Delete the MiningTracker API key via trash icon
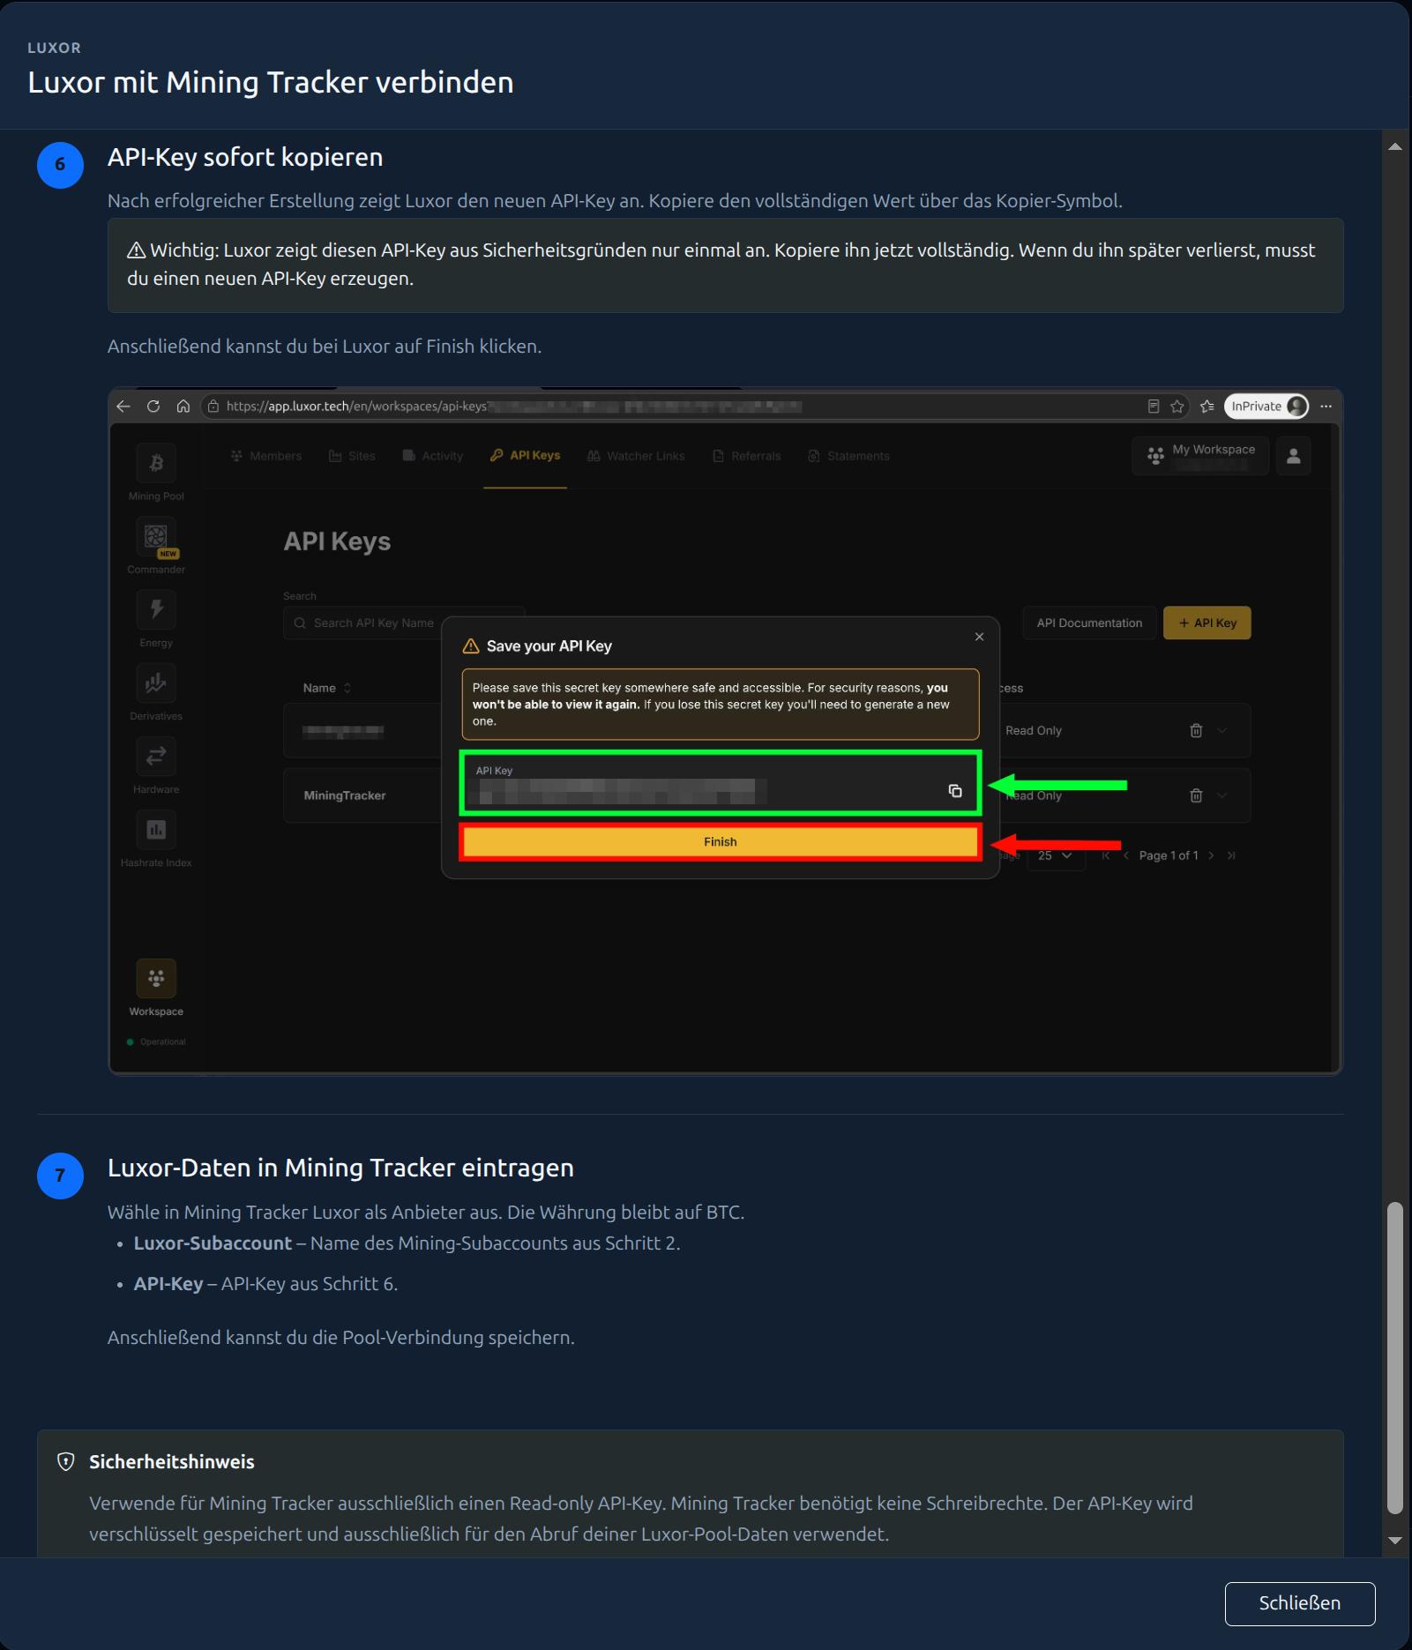1412x1650 pixels. click(x=1196, y=795)
